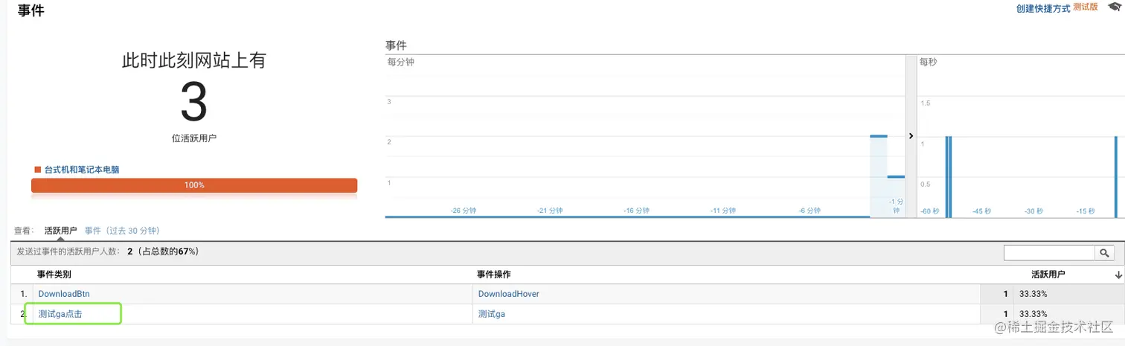The image size is (1125, 346).
Task: Click the arrow between minute and second charts
Action: coord(911,136)
